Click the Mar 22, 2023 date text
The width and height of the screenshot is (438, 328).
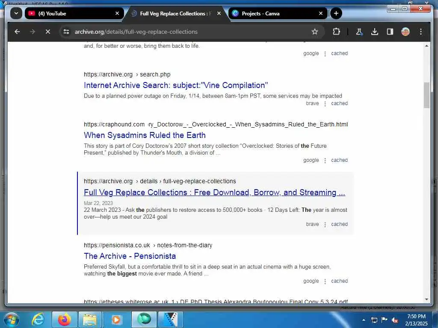[98, 203]
